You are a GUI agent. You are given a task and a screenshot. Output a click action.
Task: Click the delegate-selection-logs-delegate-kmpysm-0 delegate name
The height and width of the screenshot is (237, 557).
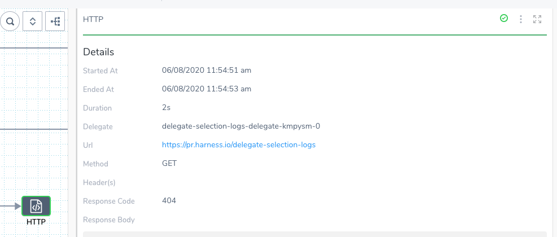point(241,126)
